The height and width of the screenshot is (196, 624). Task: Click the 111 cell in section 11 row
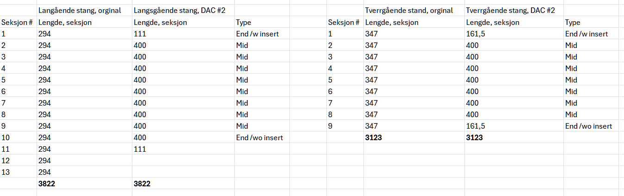140,149
